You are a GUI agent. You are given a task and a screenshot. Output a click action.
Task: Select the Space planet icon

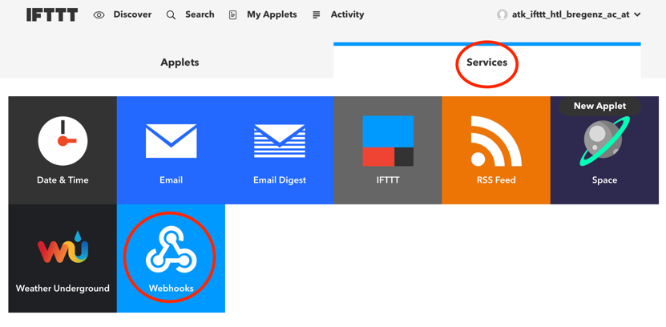point(604,143)
